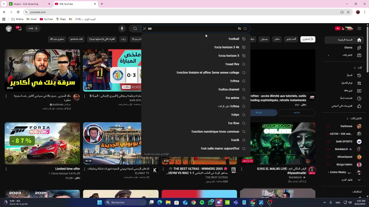Image resolution: width=369 pixels, height=207 pixels.
Task: Select 'foot salle maroc aujourd'hui' suggestion
Action: click(196, 148)
